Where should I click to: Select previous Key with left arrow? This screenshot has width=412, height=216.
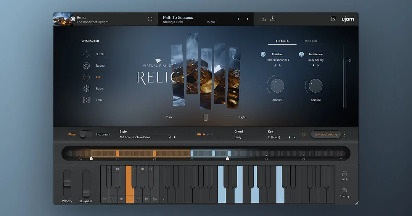tap(289, 137)
